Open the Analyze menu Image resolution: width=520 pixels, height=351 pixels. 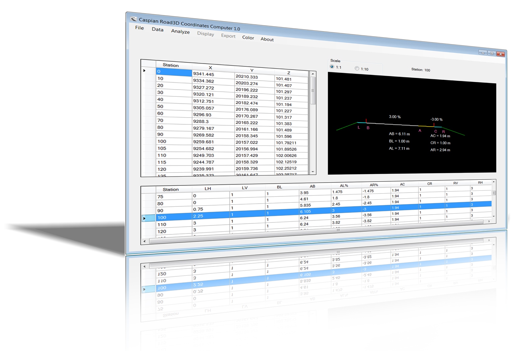pyautogui.click(x=180, y=31)
